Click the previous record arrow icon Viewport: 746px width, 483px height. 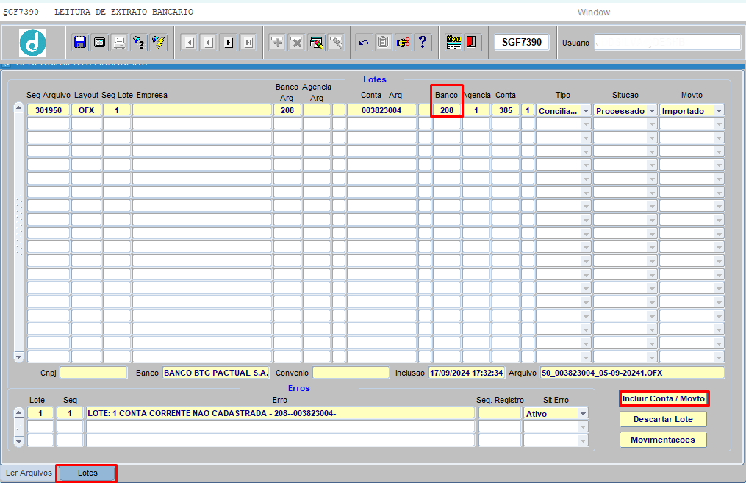[x=209, y=43]
